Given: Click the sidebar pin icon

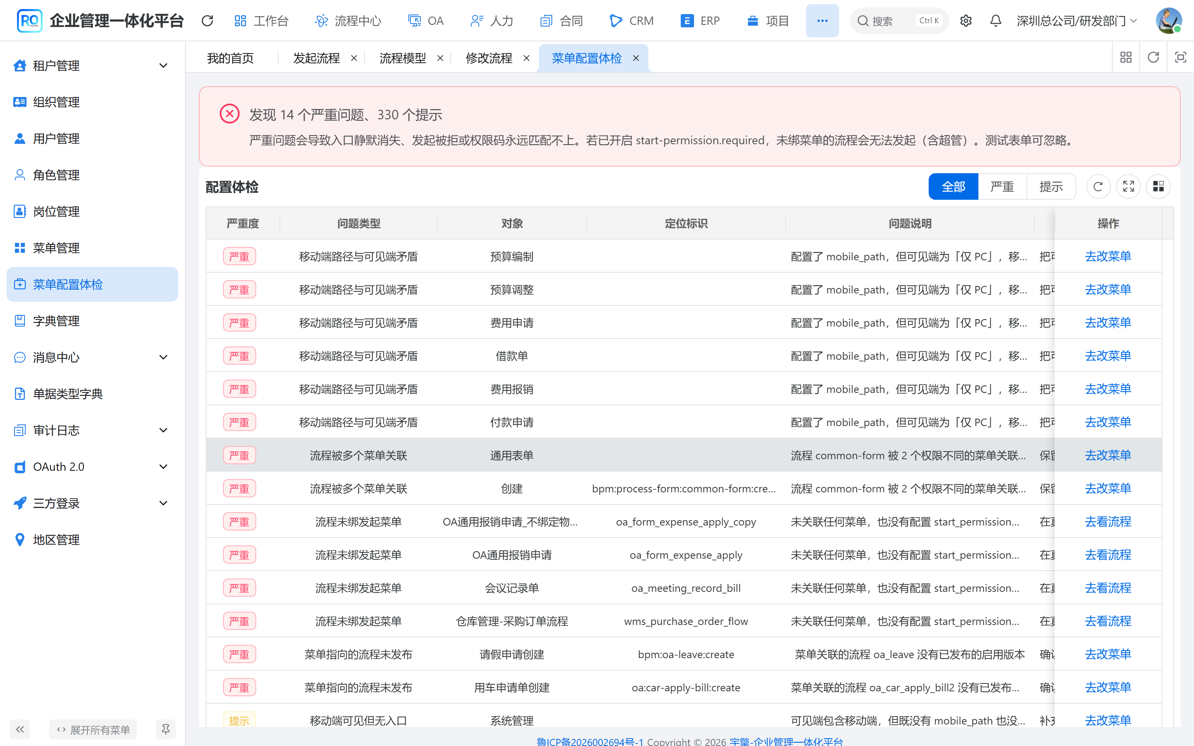Looking at the screenshot, I should (166, 729).
